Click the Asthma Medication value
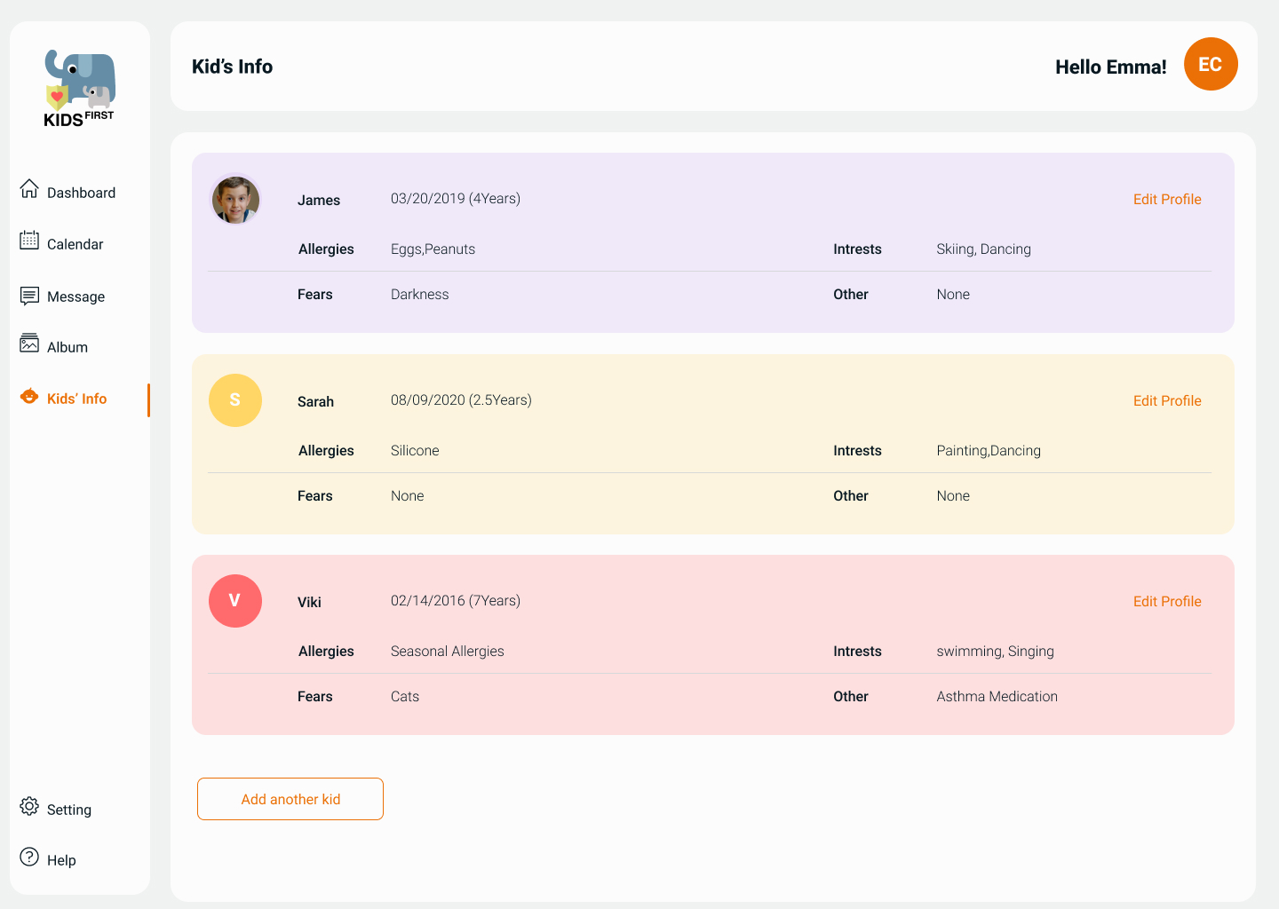1279x909 pixels. tap(997, 697)
